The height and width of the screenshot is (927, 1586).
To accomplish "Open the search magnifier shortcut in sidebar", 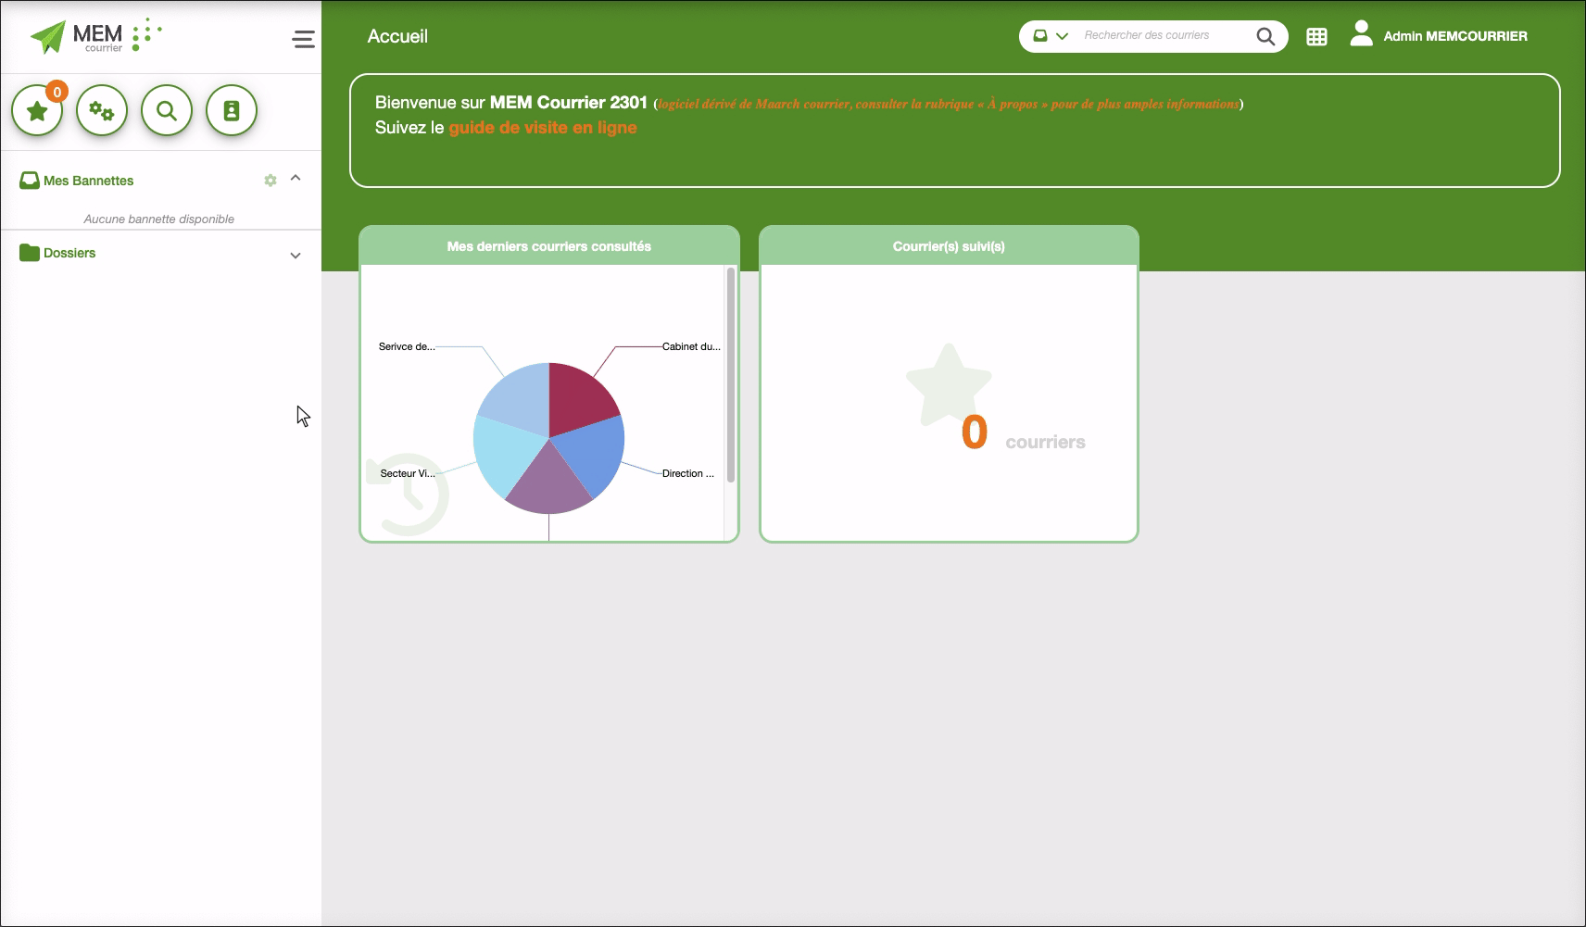I will (167, 111).
